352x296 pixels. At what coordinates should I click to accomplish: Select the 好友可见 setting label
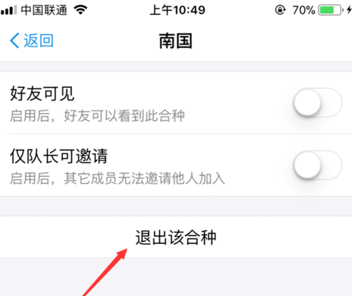click(42, 93)
